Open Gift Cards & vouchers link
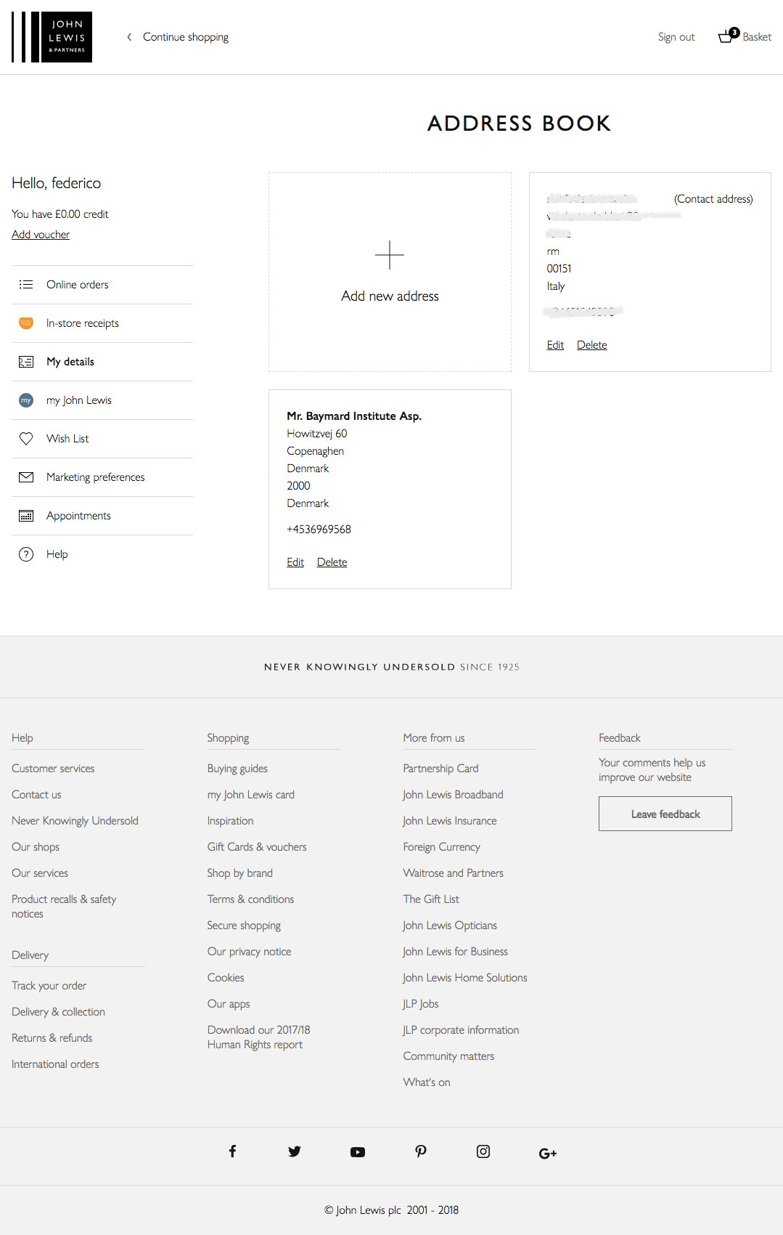Image resolution: width=783 pixels, height=1235 pixels. (x=257, y=847)
